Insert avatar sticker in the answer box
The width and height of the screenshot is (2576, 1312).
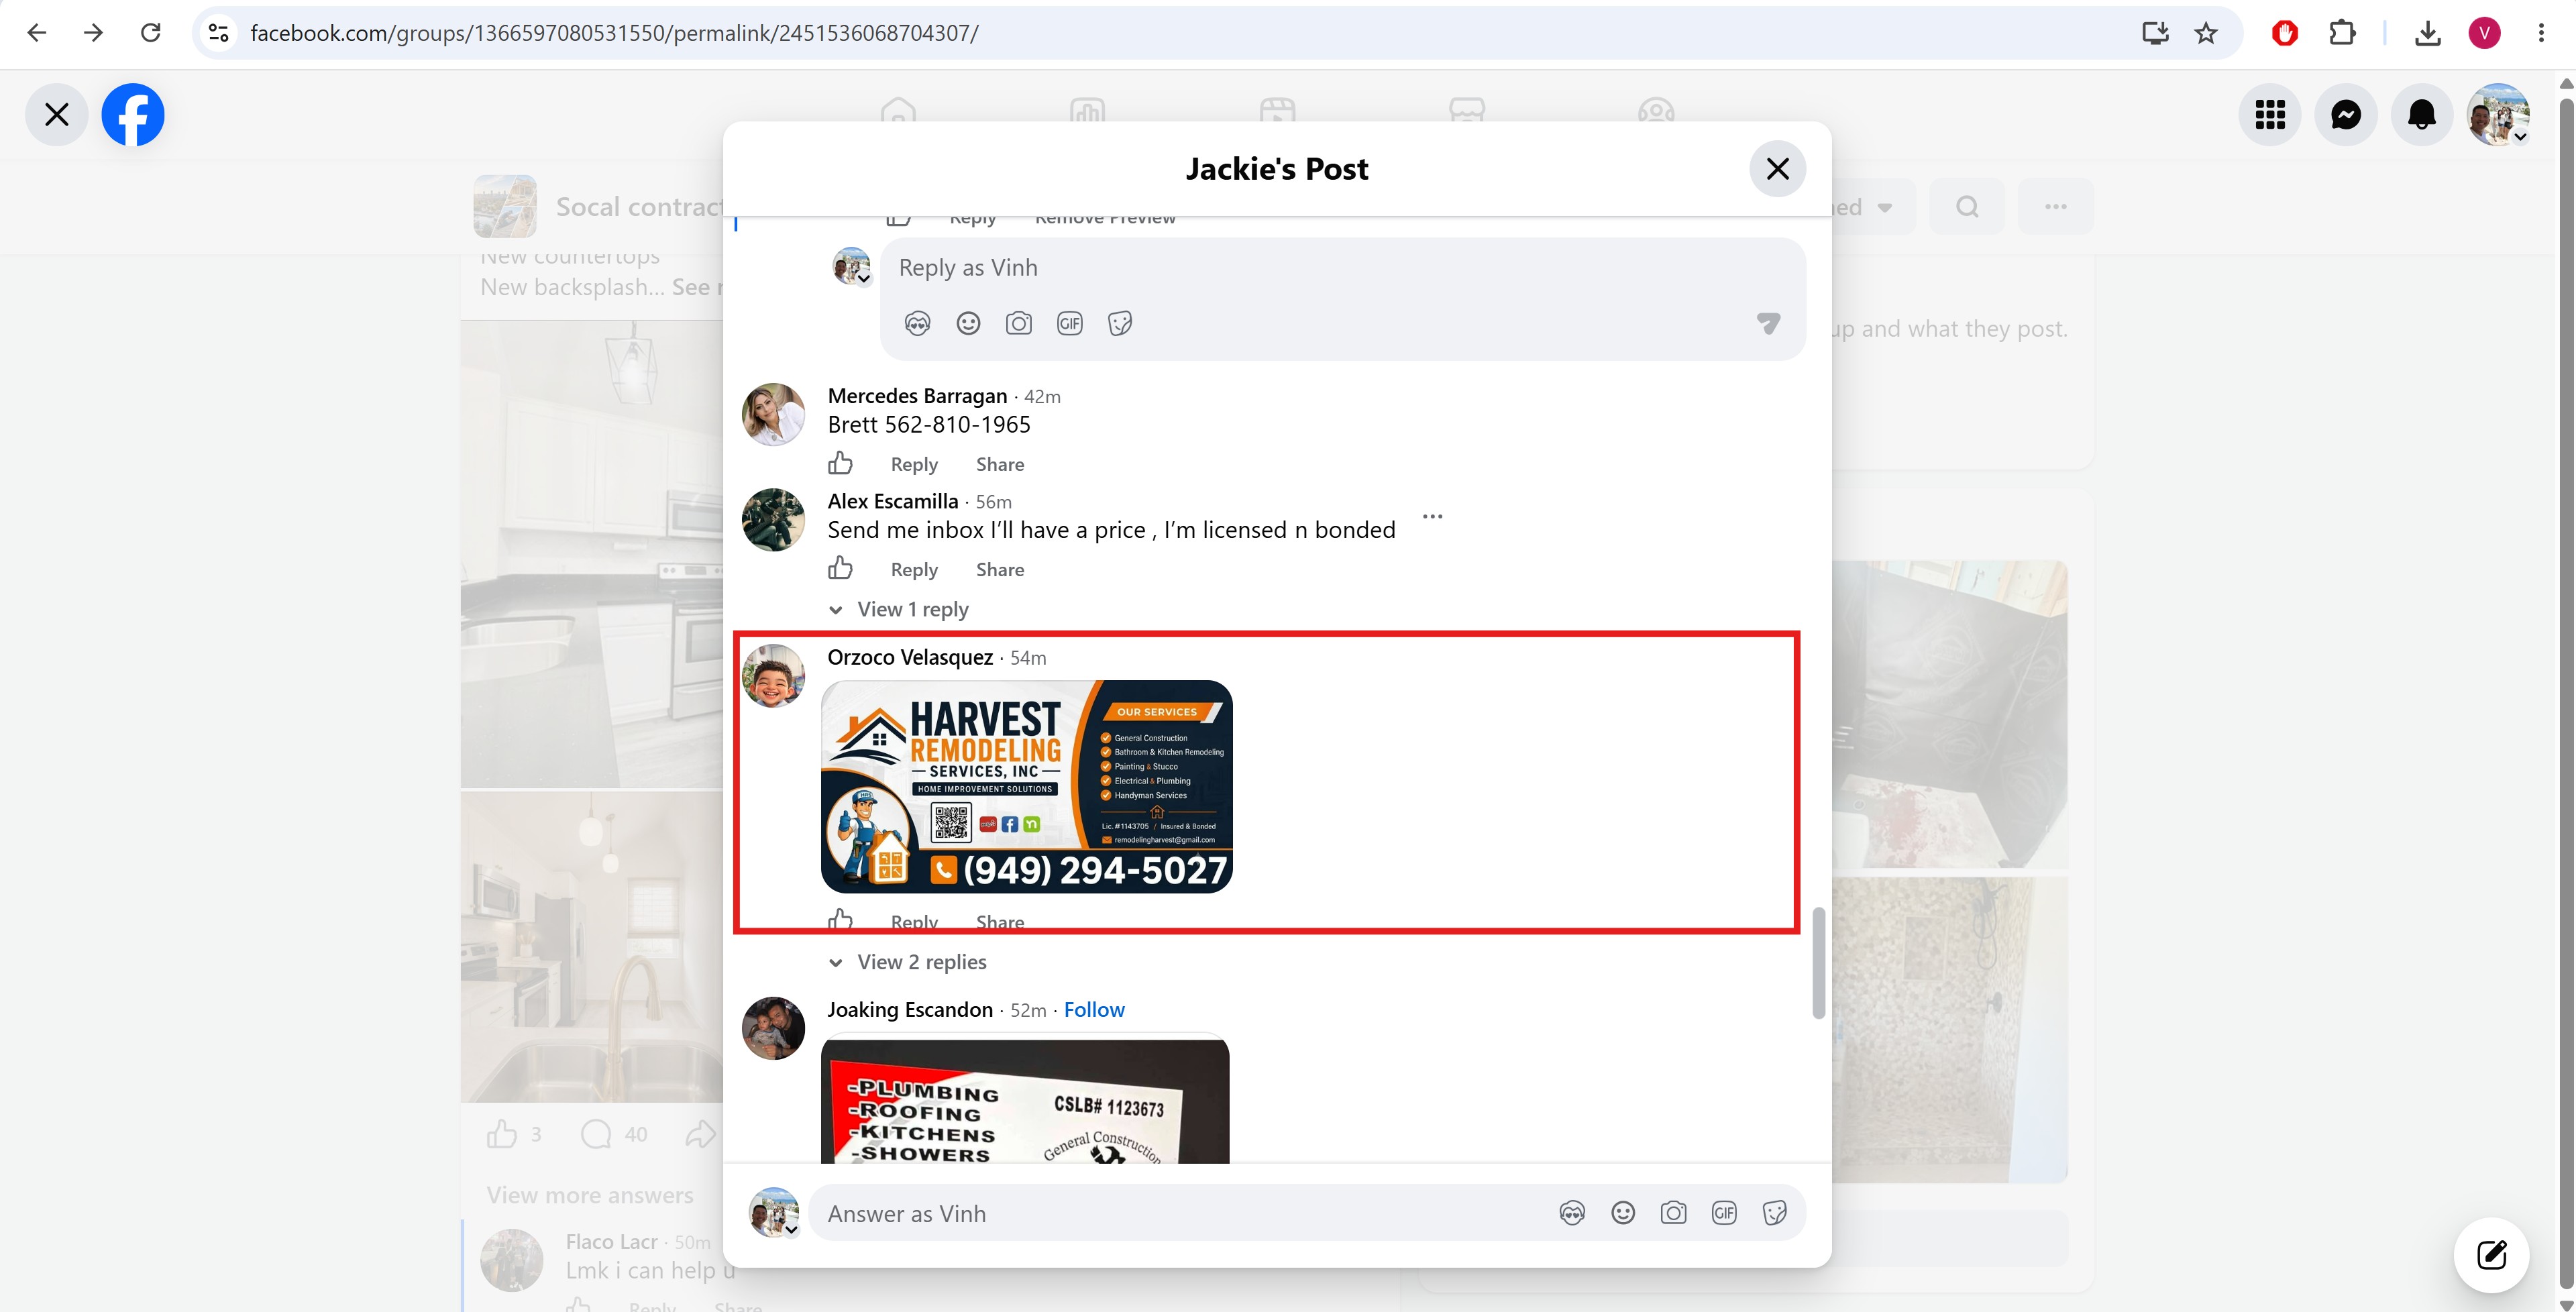coord(1572,1213)
